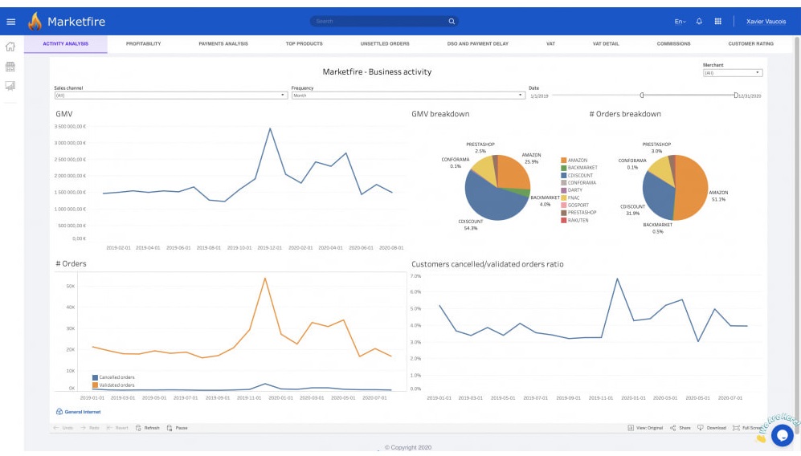This screenshot has height=456, width=801.
Task: Click the '# Orders breakdown' heading
Action: [625, 114]
